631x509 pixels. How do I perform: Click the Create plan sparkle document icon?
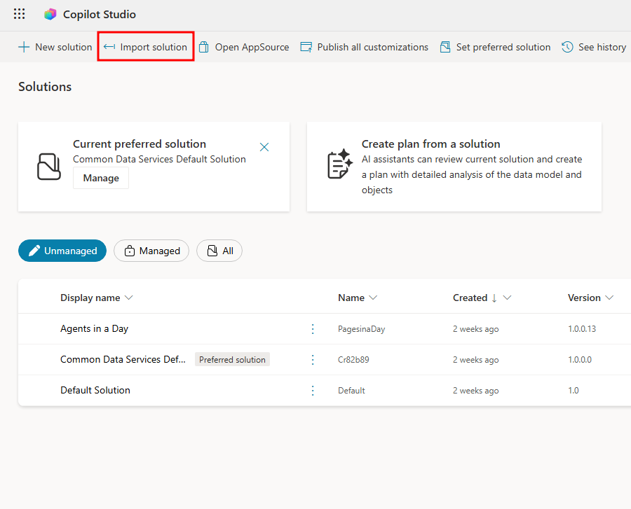[340, 164]
